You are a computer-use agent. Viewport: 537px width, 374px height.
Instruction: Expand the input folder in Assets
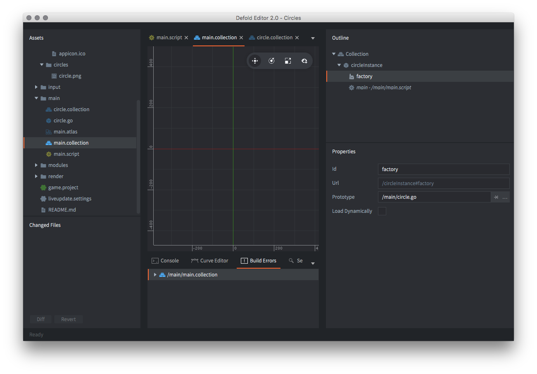pos(36,87)
